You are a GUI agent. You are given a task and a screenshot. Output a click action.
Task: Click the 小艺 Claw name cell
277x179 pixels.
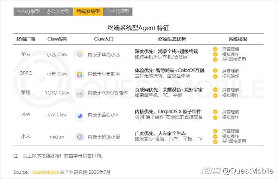click(57, 54)
